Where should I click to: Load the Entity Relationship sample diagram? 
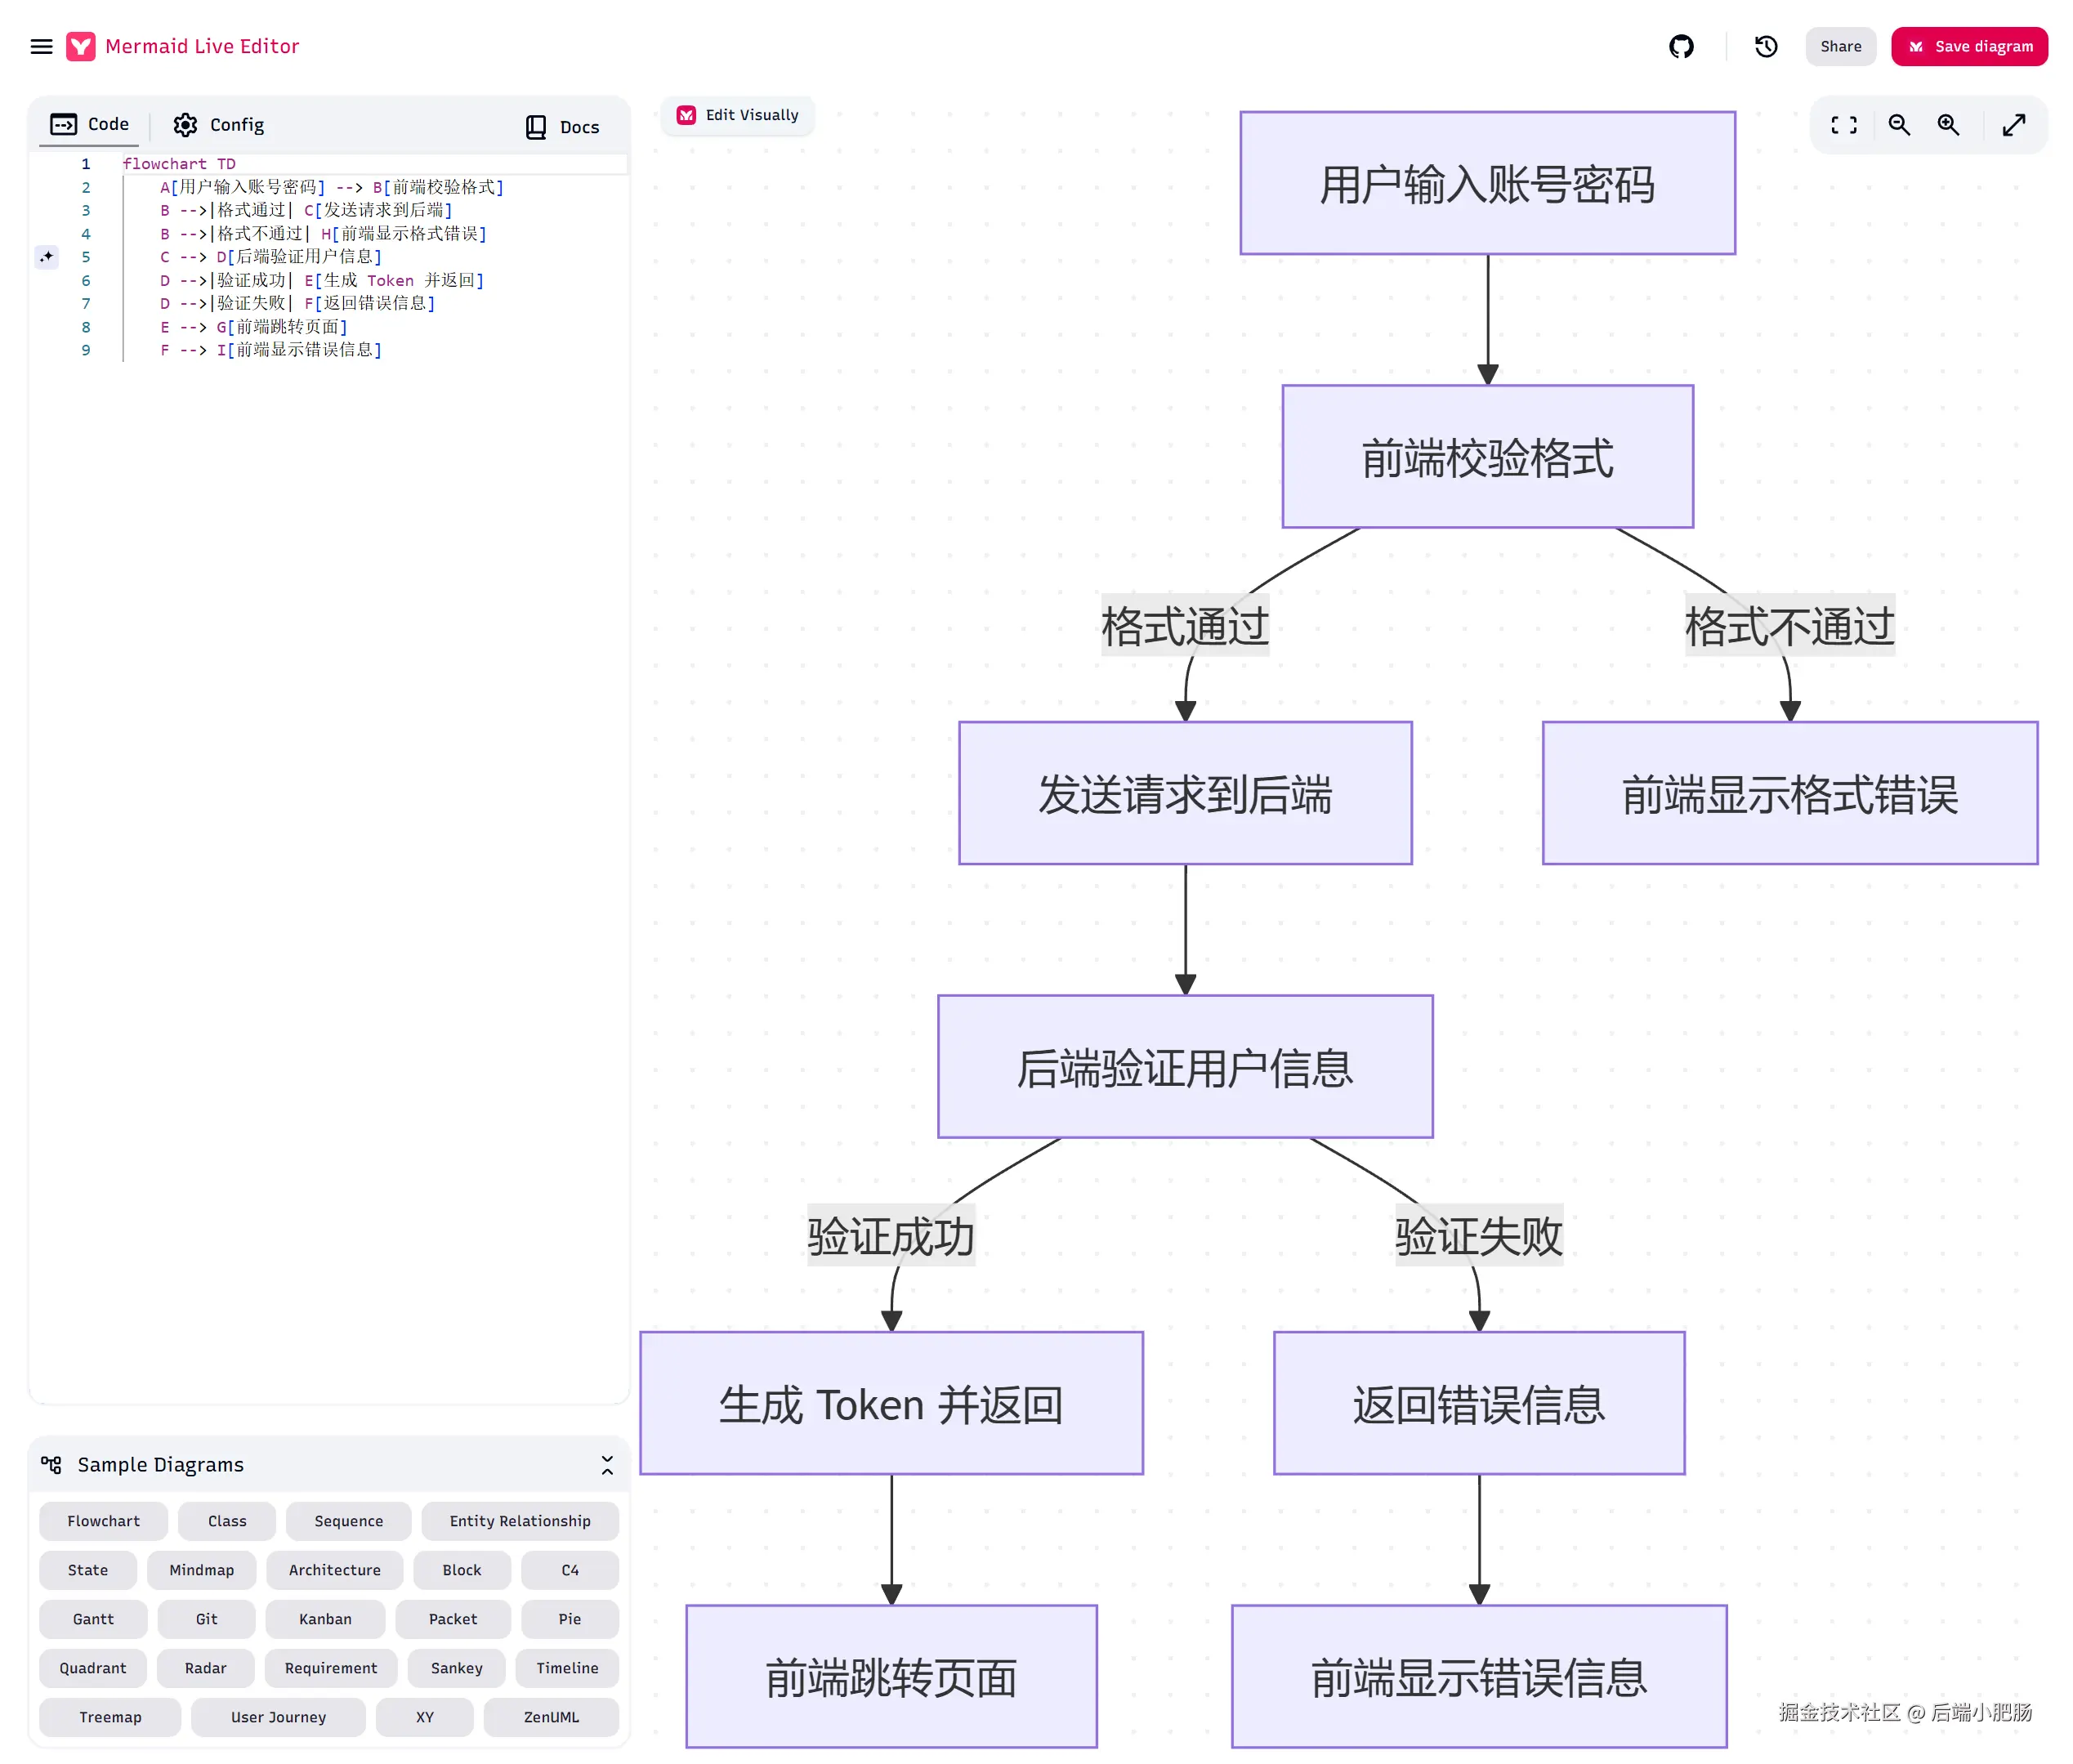tap(519, 1521)
